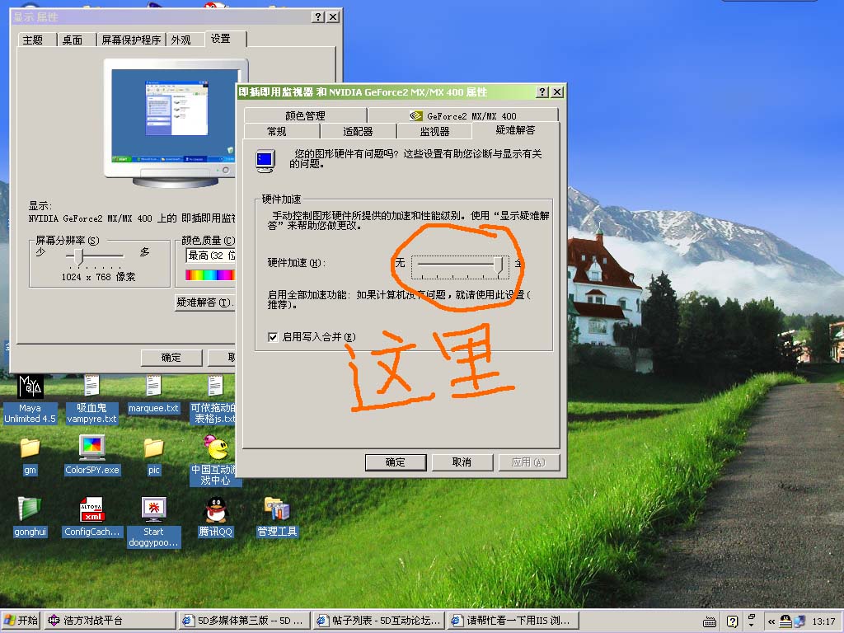Click the 腾讯QQ penguin desktop icon

tap(215, 511)
